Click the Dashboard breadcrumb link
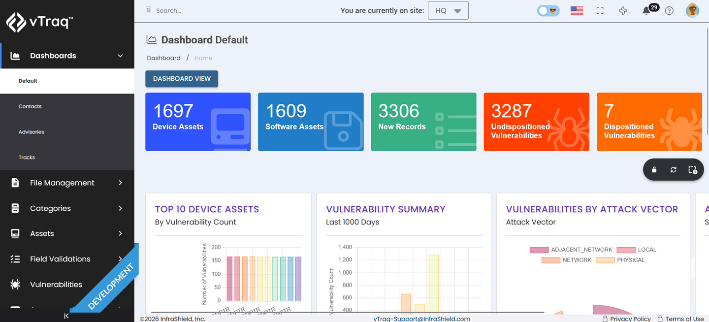Image resolution: width=709 pixels, height=322 pixels. pos(163,58)
